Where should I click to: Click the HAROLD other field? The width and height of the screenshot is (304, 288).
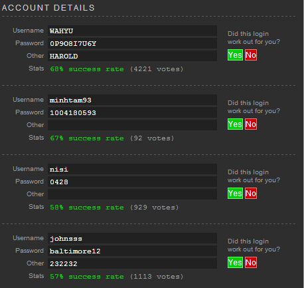click(x=132, y=56)
